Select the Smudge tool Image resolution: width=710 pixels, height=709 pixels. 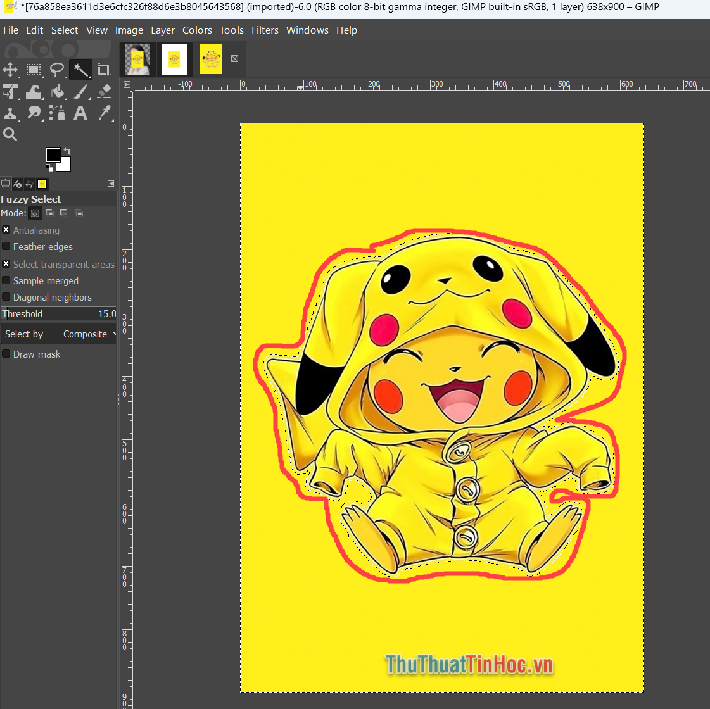(34, 113)
